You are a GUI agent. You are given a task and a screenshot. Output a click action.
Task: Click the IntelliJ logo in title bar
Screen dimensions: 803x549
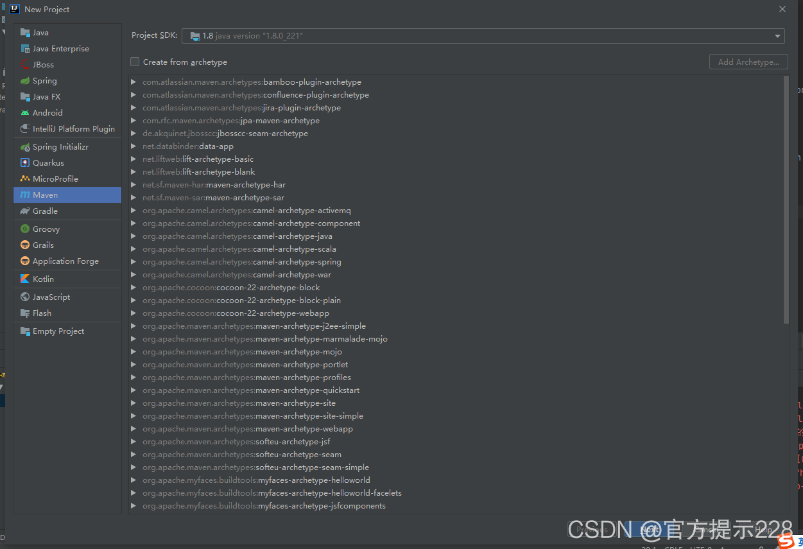(14, 9)
